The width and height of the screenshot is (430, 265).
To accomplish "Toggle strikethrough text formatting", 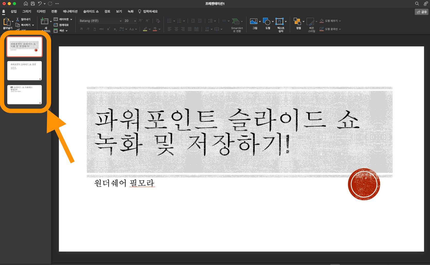I will 101,29.
